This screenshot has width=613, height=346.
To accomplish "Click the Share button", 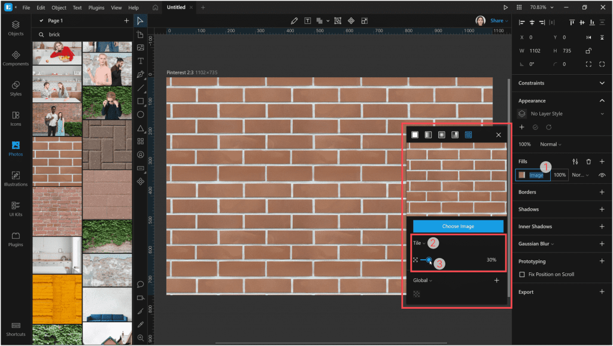I will pyautogui.click(x=496, y=21).
